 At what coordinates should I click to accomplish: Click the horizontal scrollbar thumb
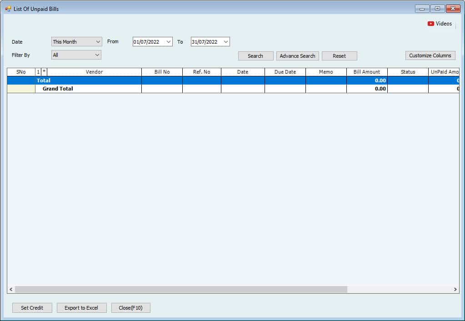pos(181,289)
